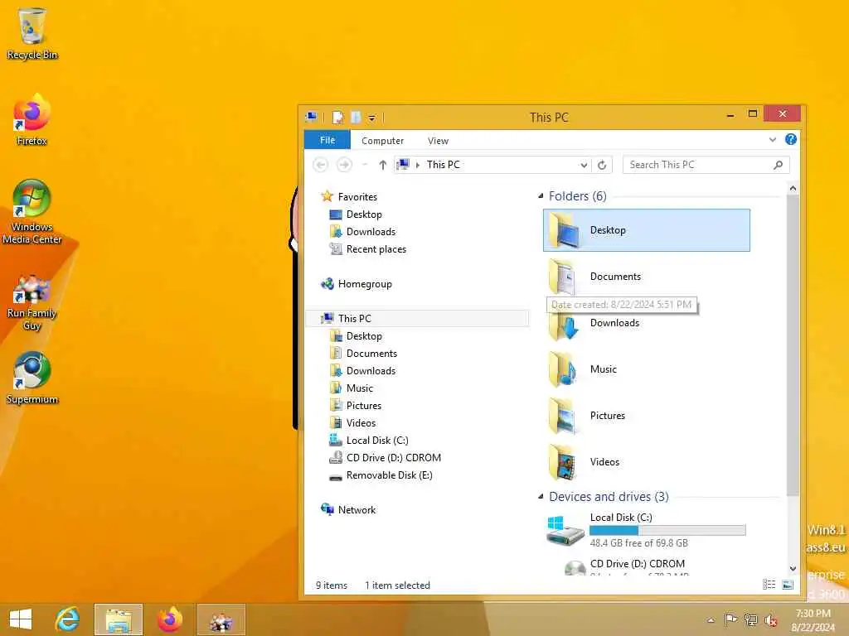Open the Windows Media Center shortcut
This screenshot has height=636, width=849.
[x=32, y=212]
